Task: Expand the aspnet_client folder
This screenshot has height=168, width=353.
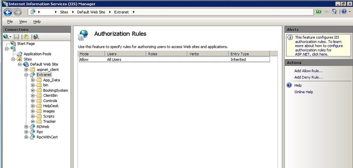Action: (x=26, y=70)
